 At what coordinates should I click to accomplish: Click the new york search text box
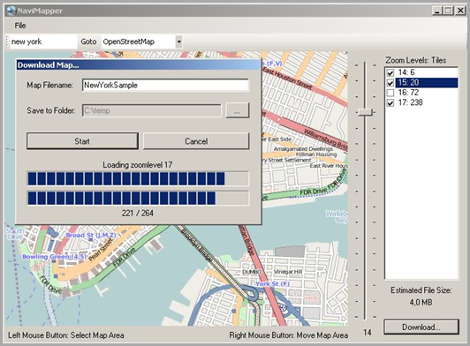(x=43, y=41)
